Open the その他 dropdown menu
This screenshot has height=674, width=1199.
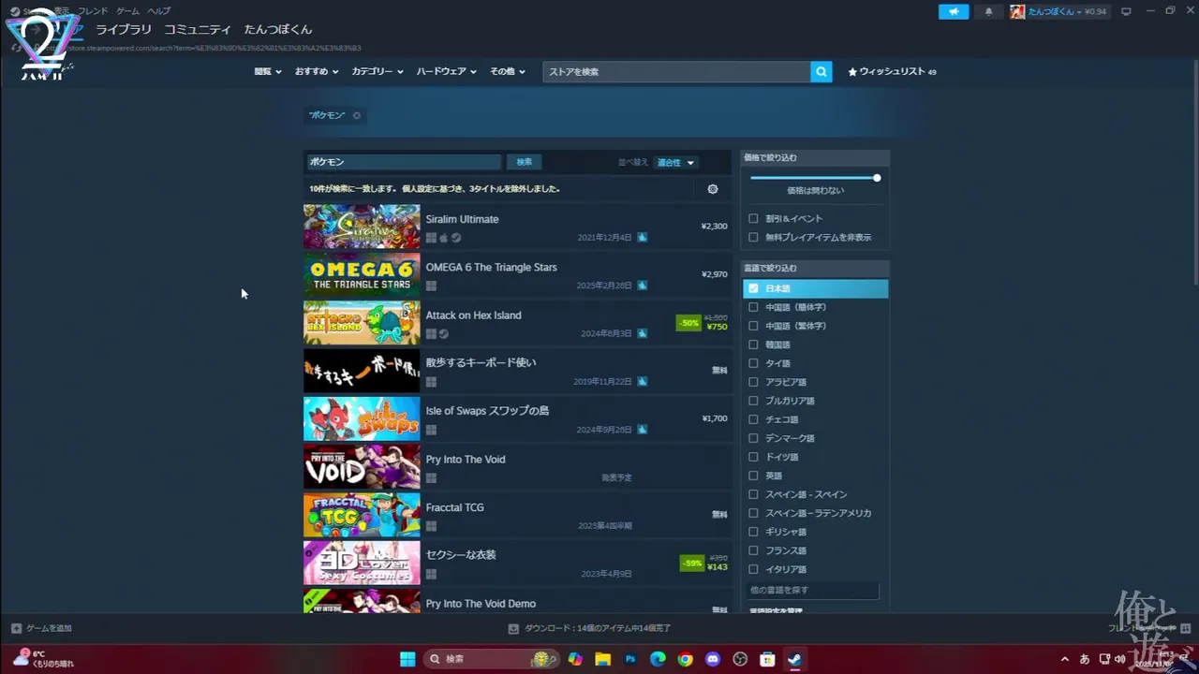[x=507, y=71]
